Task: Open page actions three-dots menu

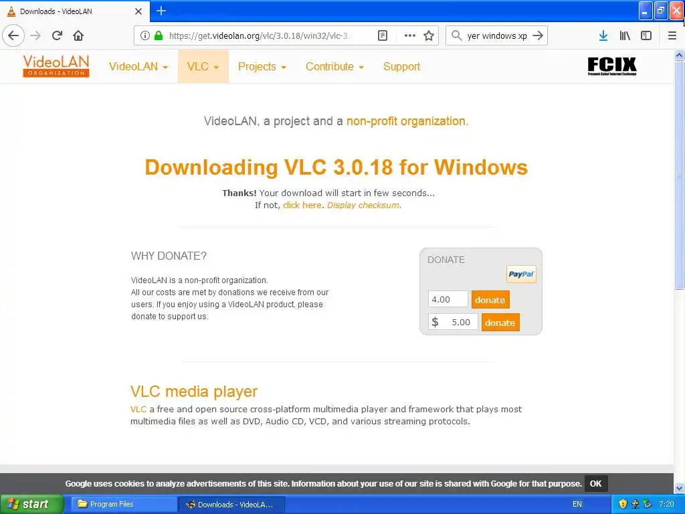Action: tap(410, 35)
